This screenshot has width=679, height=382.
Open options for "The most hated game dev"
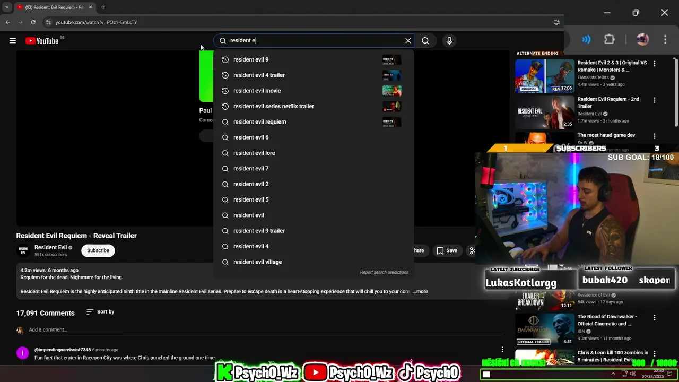pyautogui.click(x=655, y=136)
